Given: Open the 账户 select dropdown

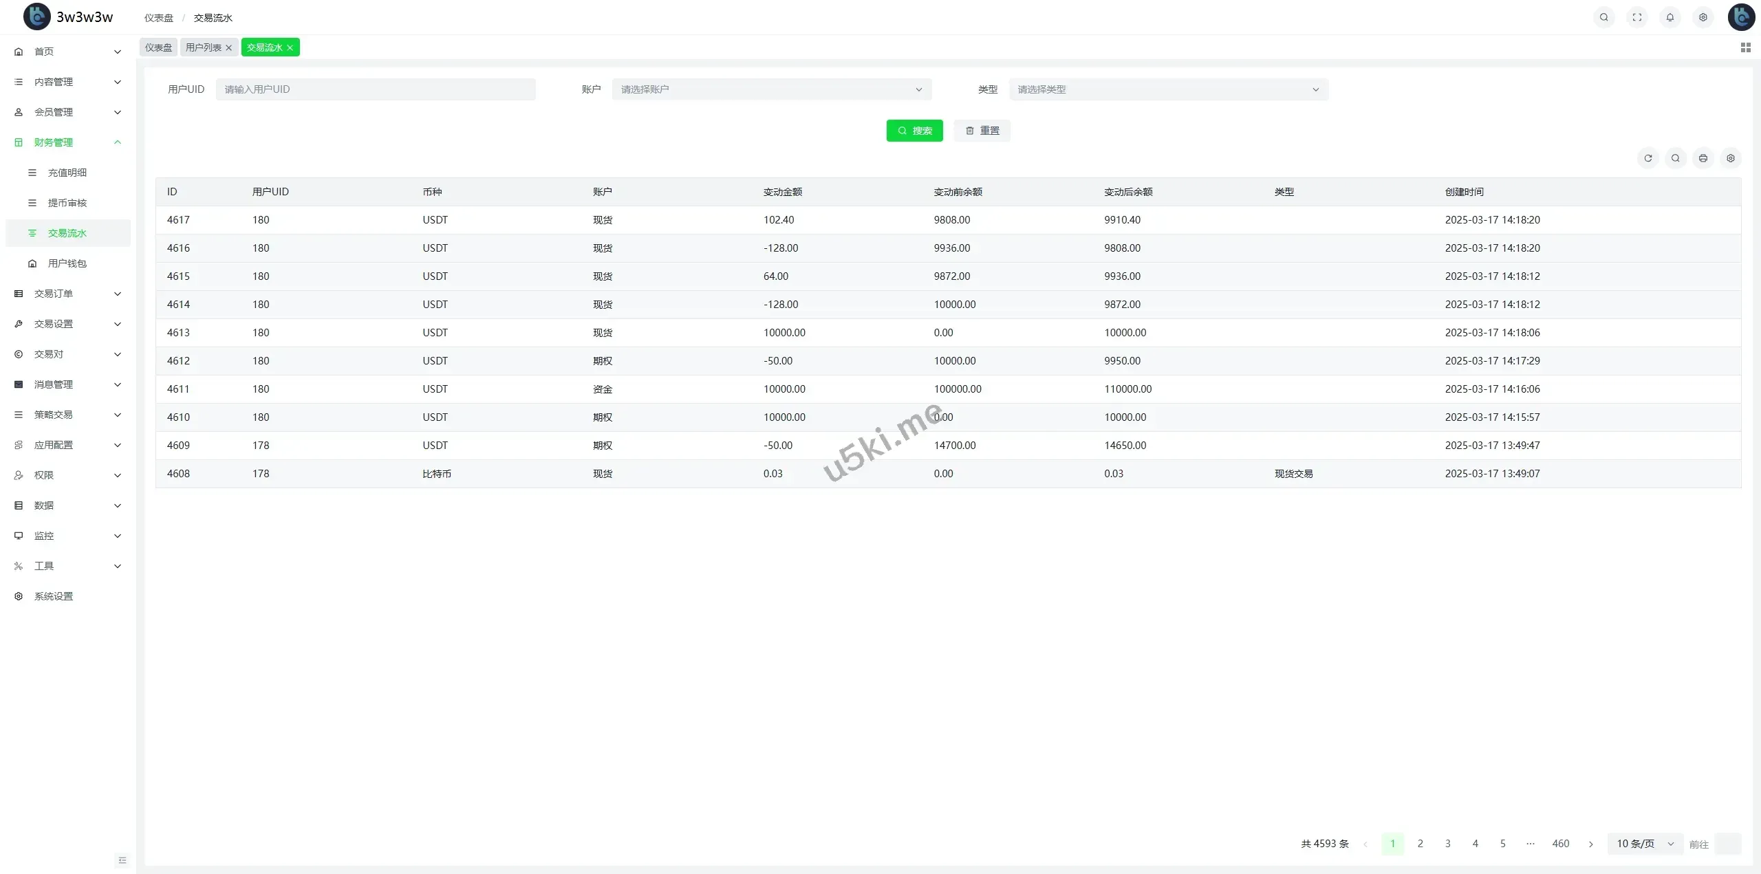Looking at the screenshot, I should click(x=771, y=89).
